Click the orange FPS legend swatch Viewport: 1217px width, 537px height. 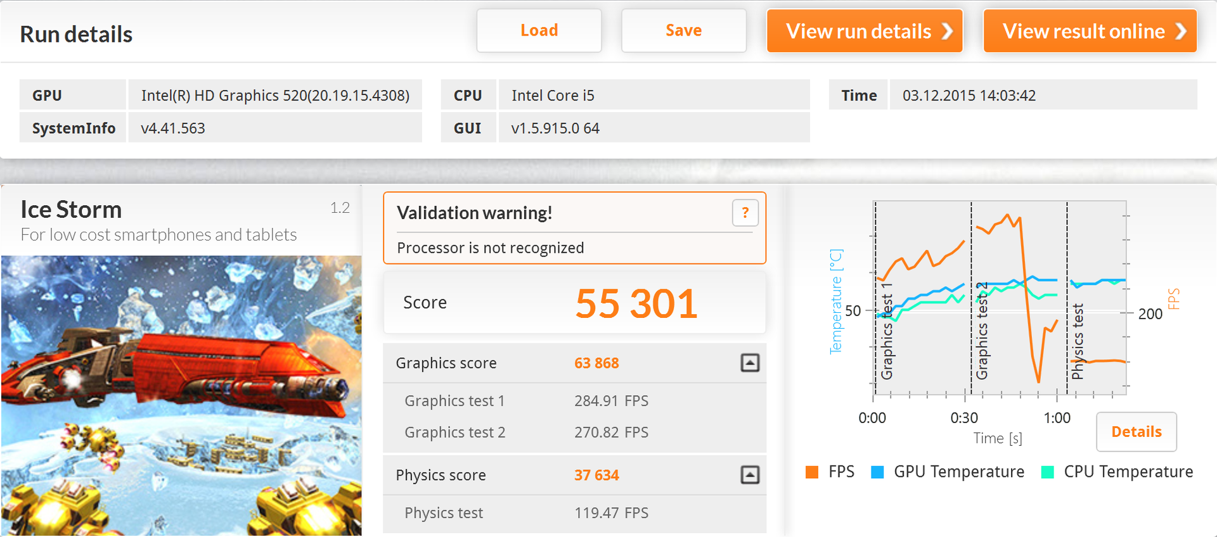point(812,472)
